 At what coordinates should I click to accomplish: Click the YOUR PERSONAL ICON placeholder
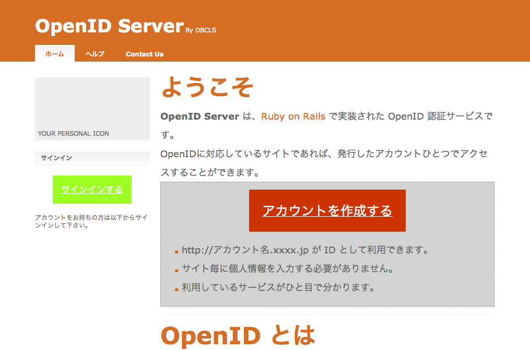click(92, 109)
